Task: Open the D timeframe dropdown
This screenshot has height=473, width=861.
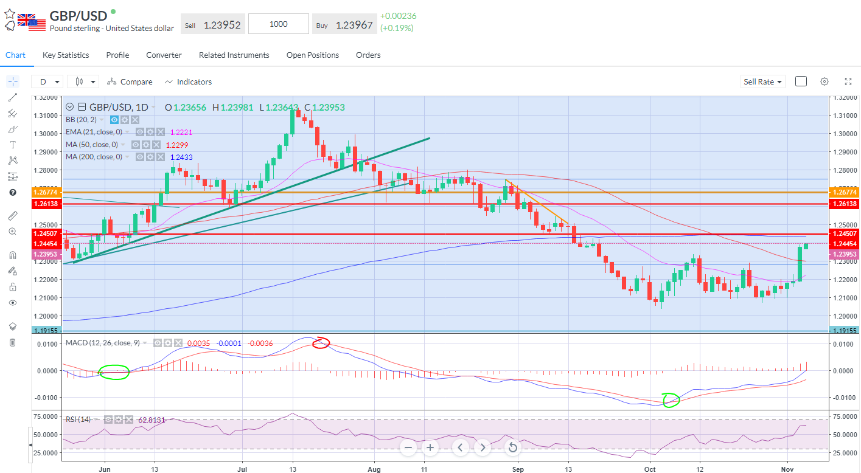Action: click(x=47, y=81)
